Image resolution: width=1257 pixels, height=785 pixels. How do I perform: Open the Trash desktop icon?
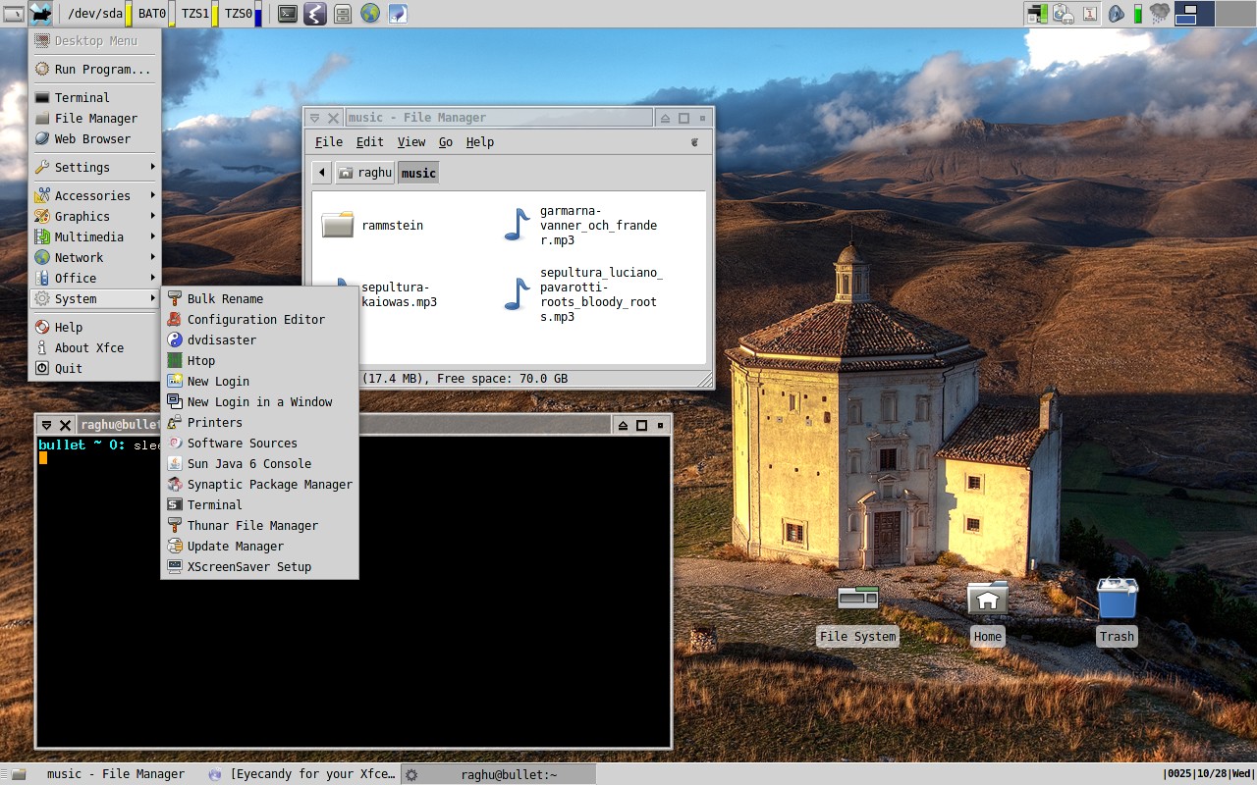1117,613
